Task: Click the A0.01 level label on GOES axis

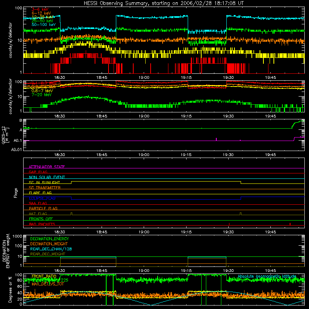Action: click(17, 149)
